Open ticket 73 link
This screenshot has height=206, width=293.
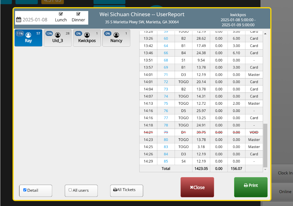click(x=166, y=89)
